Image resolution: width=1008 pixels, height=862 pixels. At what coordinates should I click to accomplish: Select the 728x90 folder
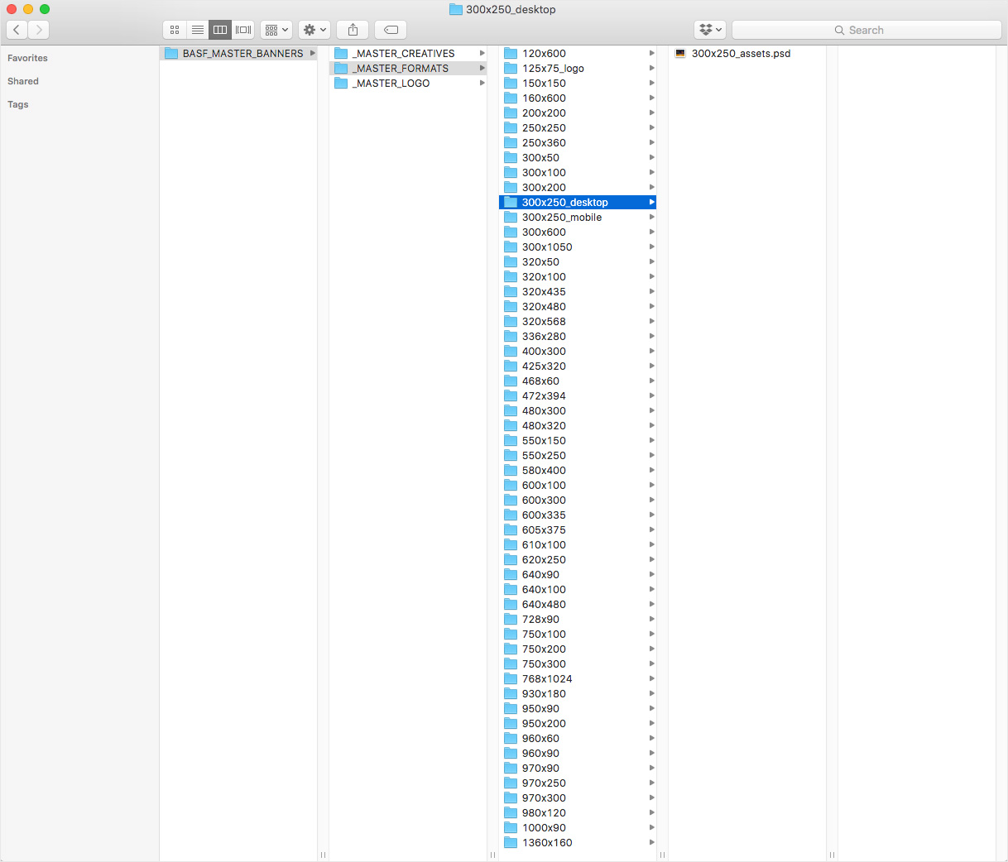pos(540,620)
